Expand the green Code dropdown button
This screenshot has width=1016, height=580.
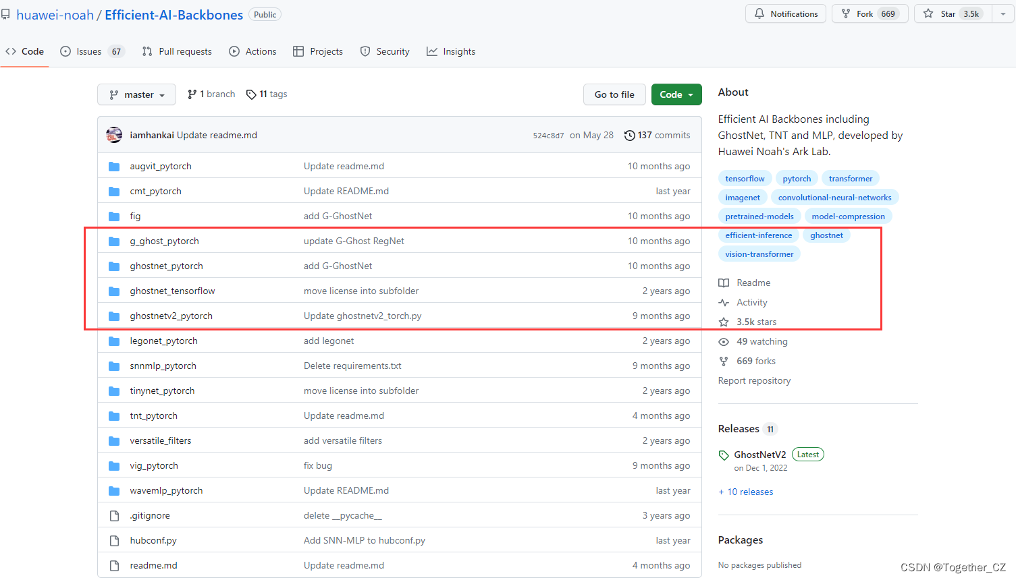pos(676,94)
